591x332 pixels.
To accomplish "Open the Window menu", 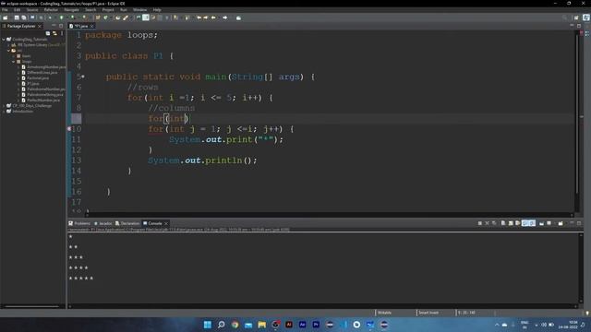I will [139, 10].
